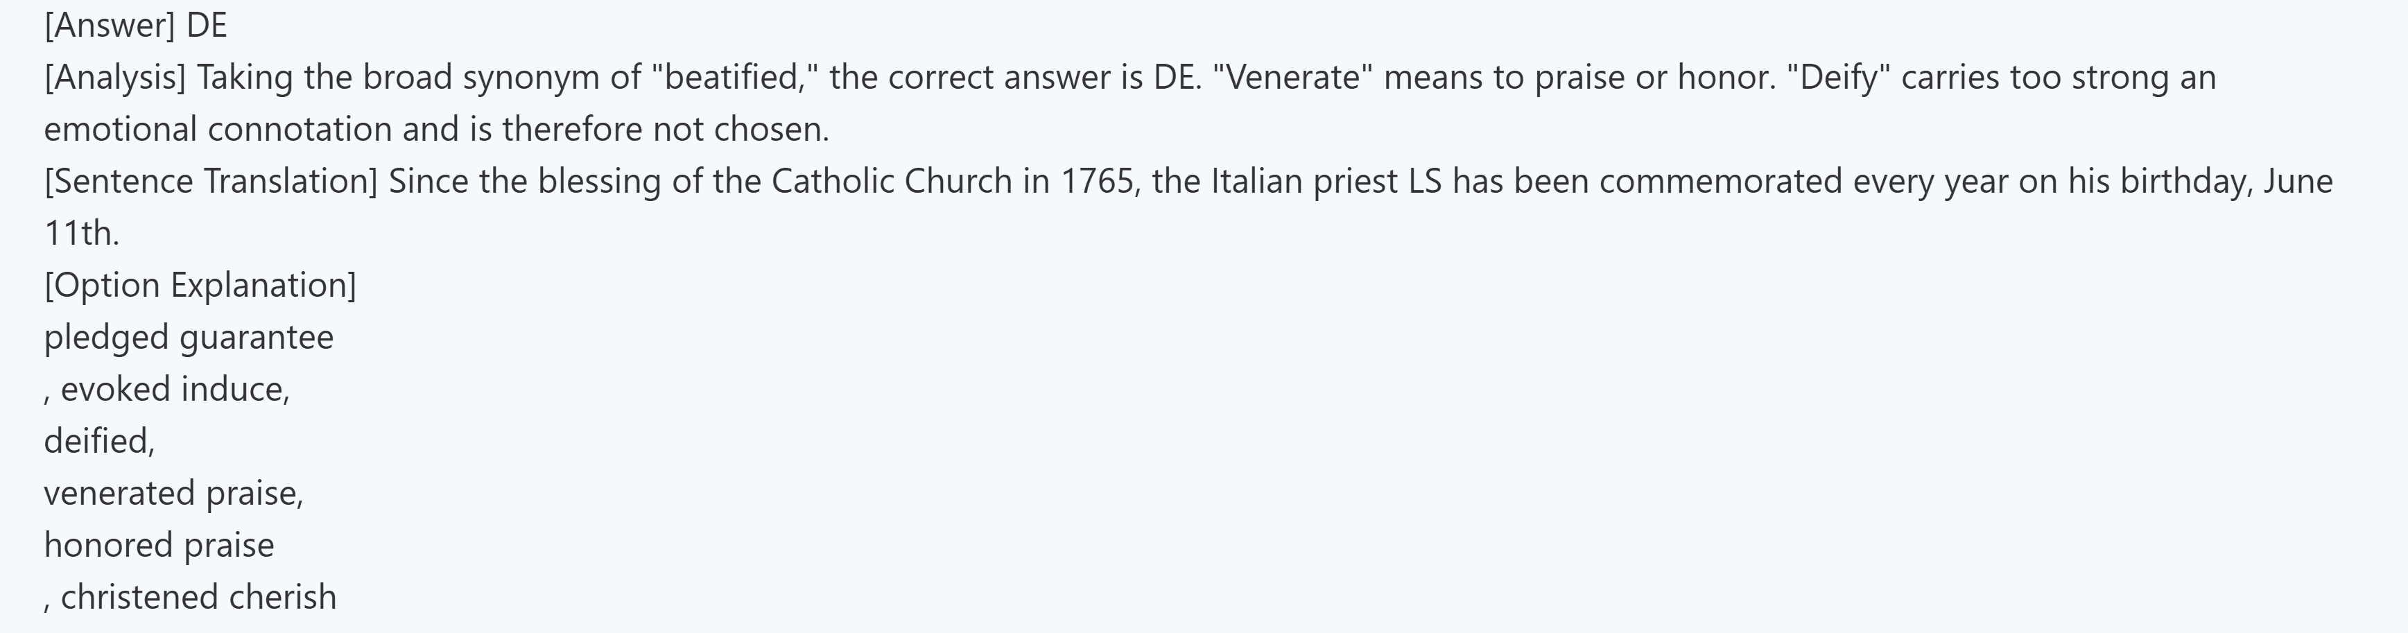Click the [Analysis] label
Viewport: 2408px width, 633px height.
115,77
